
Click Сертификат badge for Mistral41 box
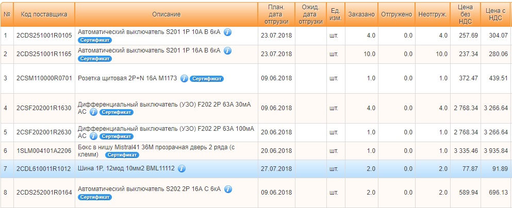(x=122, y=155)
